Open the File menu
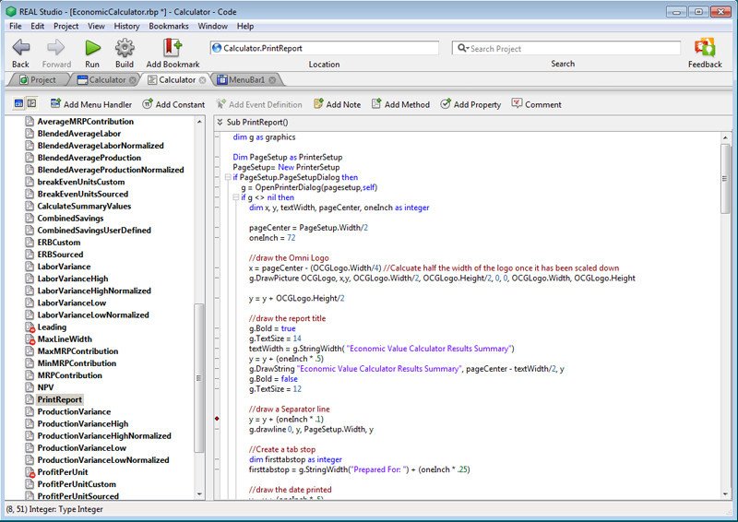This screenshot has width=738, height=522. (x=16, y=27)
